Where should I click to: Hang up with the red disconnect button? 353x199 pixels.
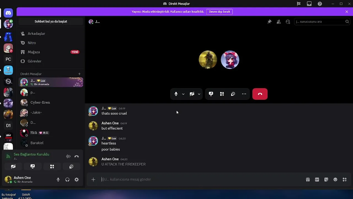coord(260,94)
